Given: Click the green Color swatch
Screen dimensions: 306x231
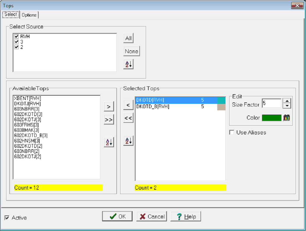Looking at the screenshot, I should (x=272, y=118).
